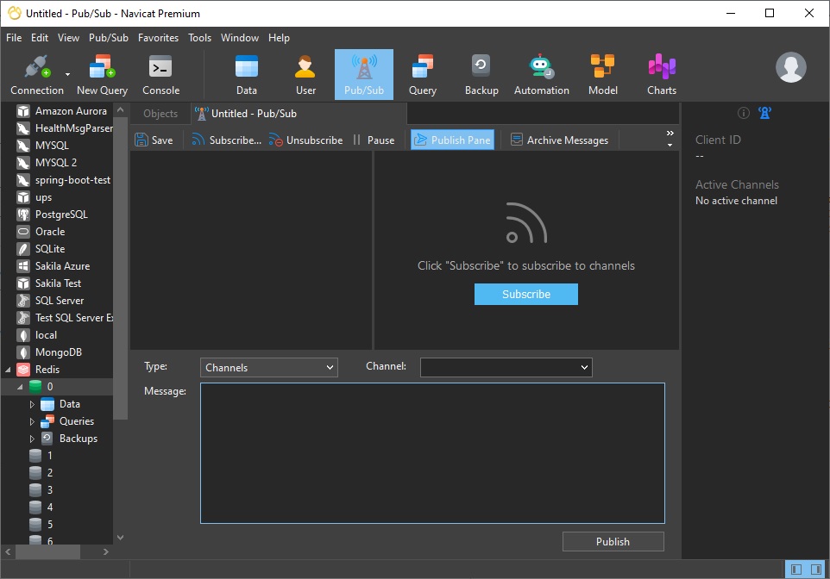Save the Pub/Sub session

pos(154,140)
